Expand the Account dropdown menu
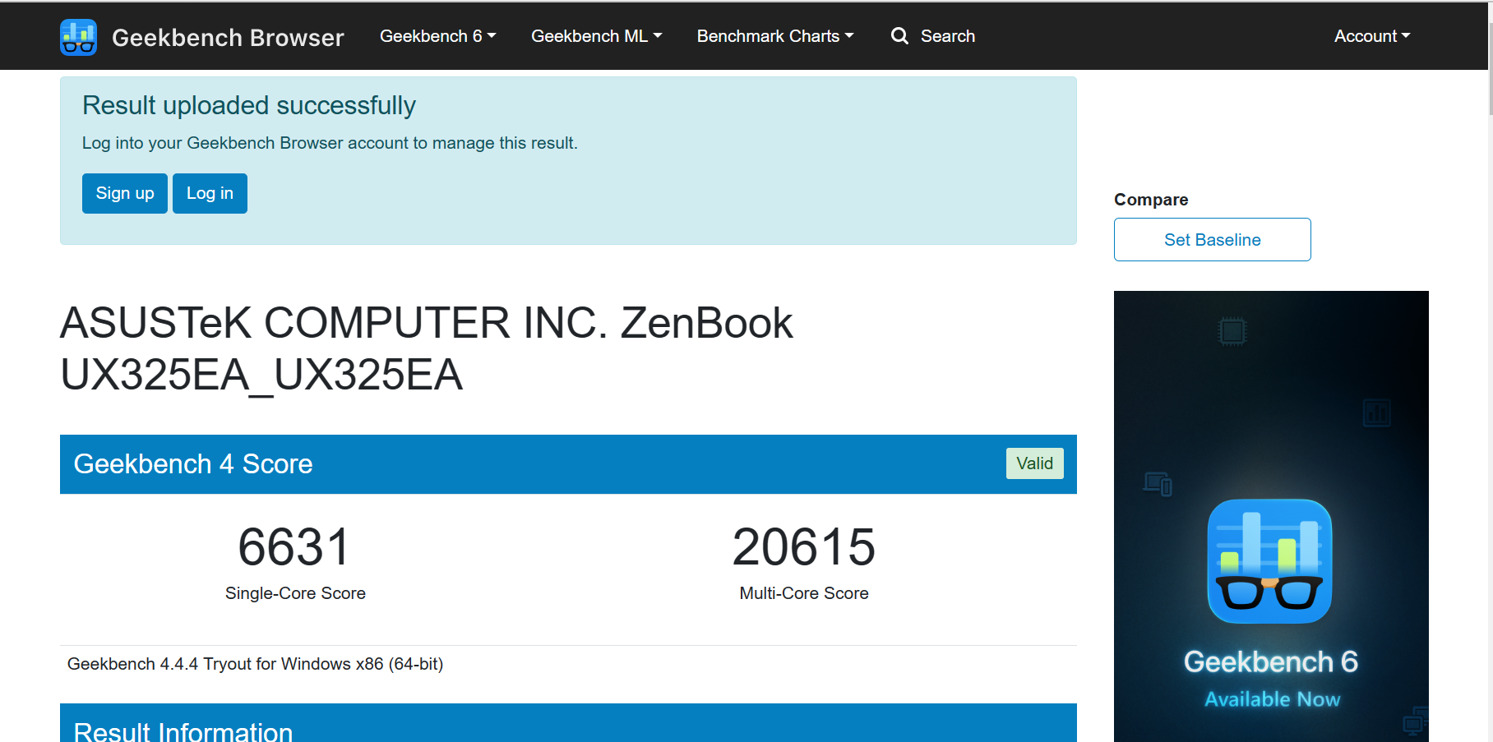This screenshot has width=1493, height=742. (1372, 36)
